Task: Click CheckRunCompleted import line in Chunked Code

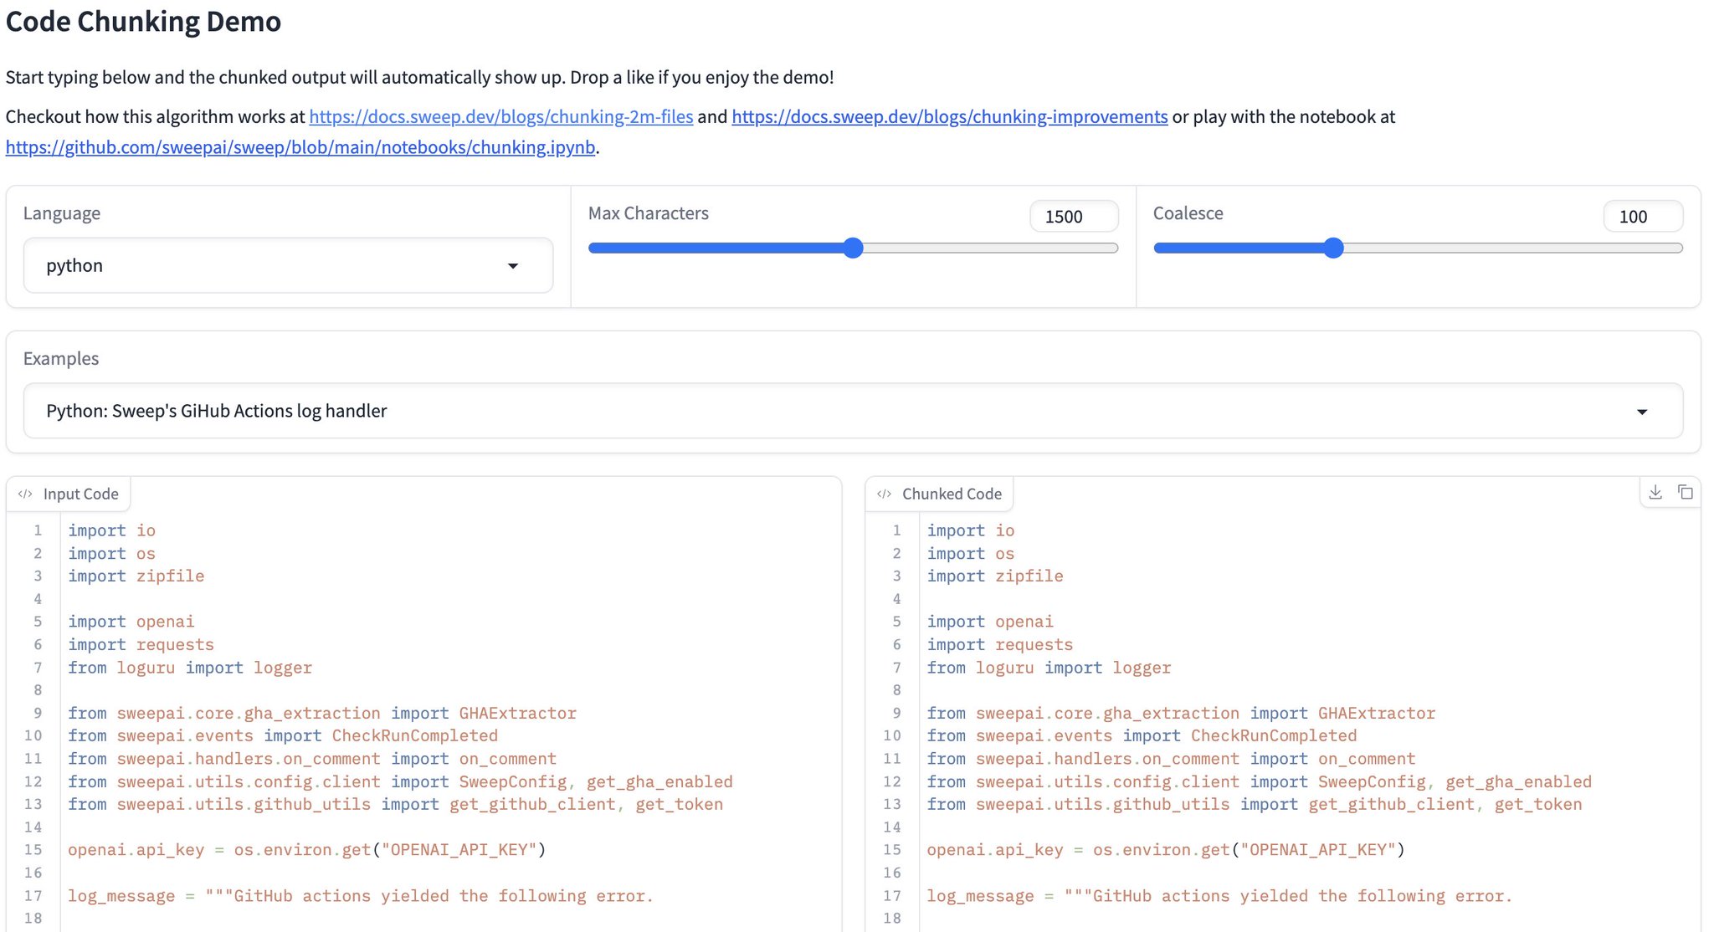Action: (1142, 735)
